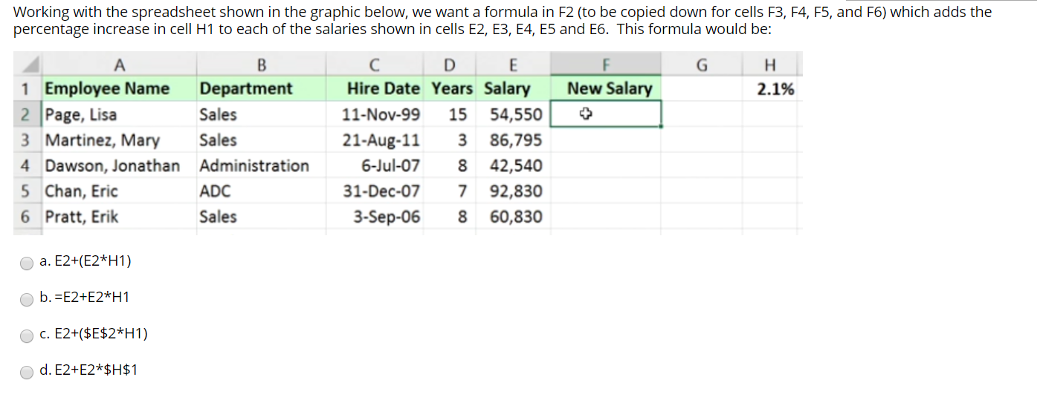Click the Department header cell
The image size is (1037, 400).
(246, 89)
